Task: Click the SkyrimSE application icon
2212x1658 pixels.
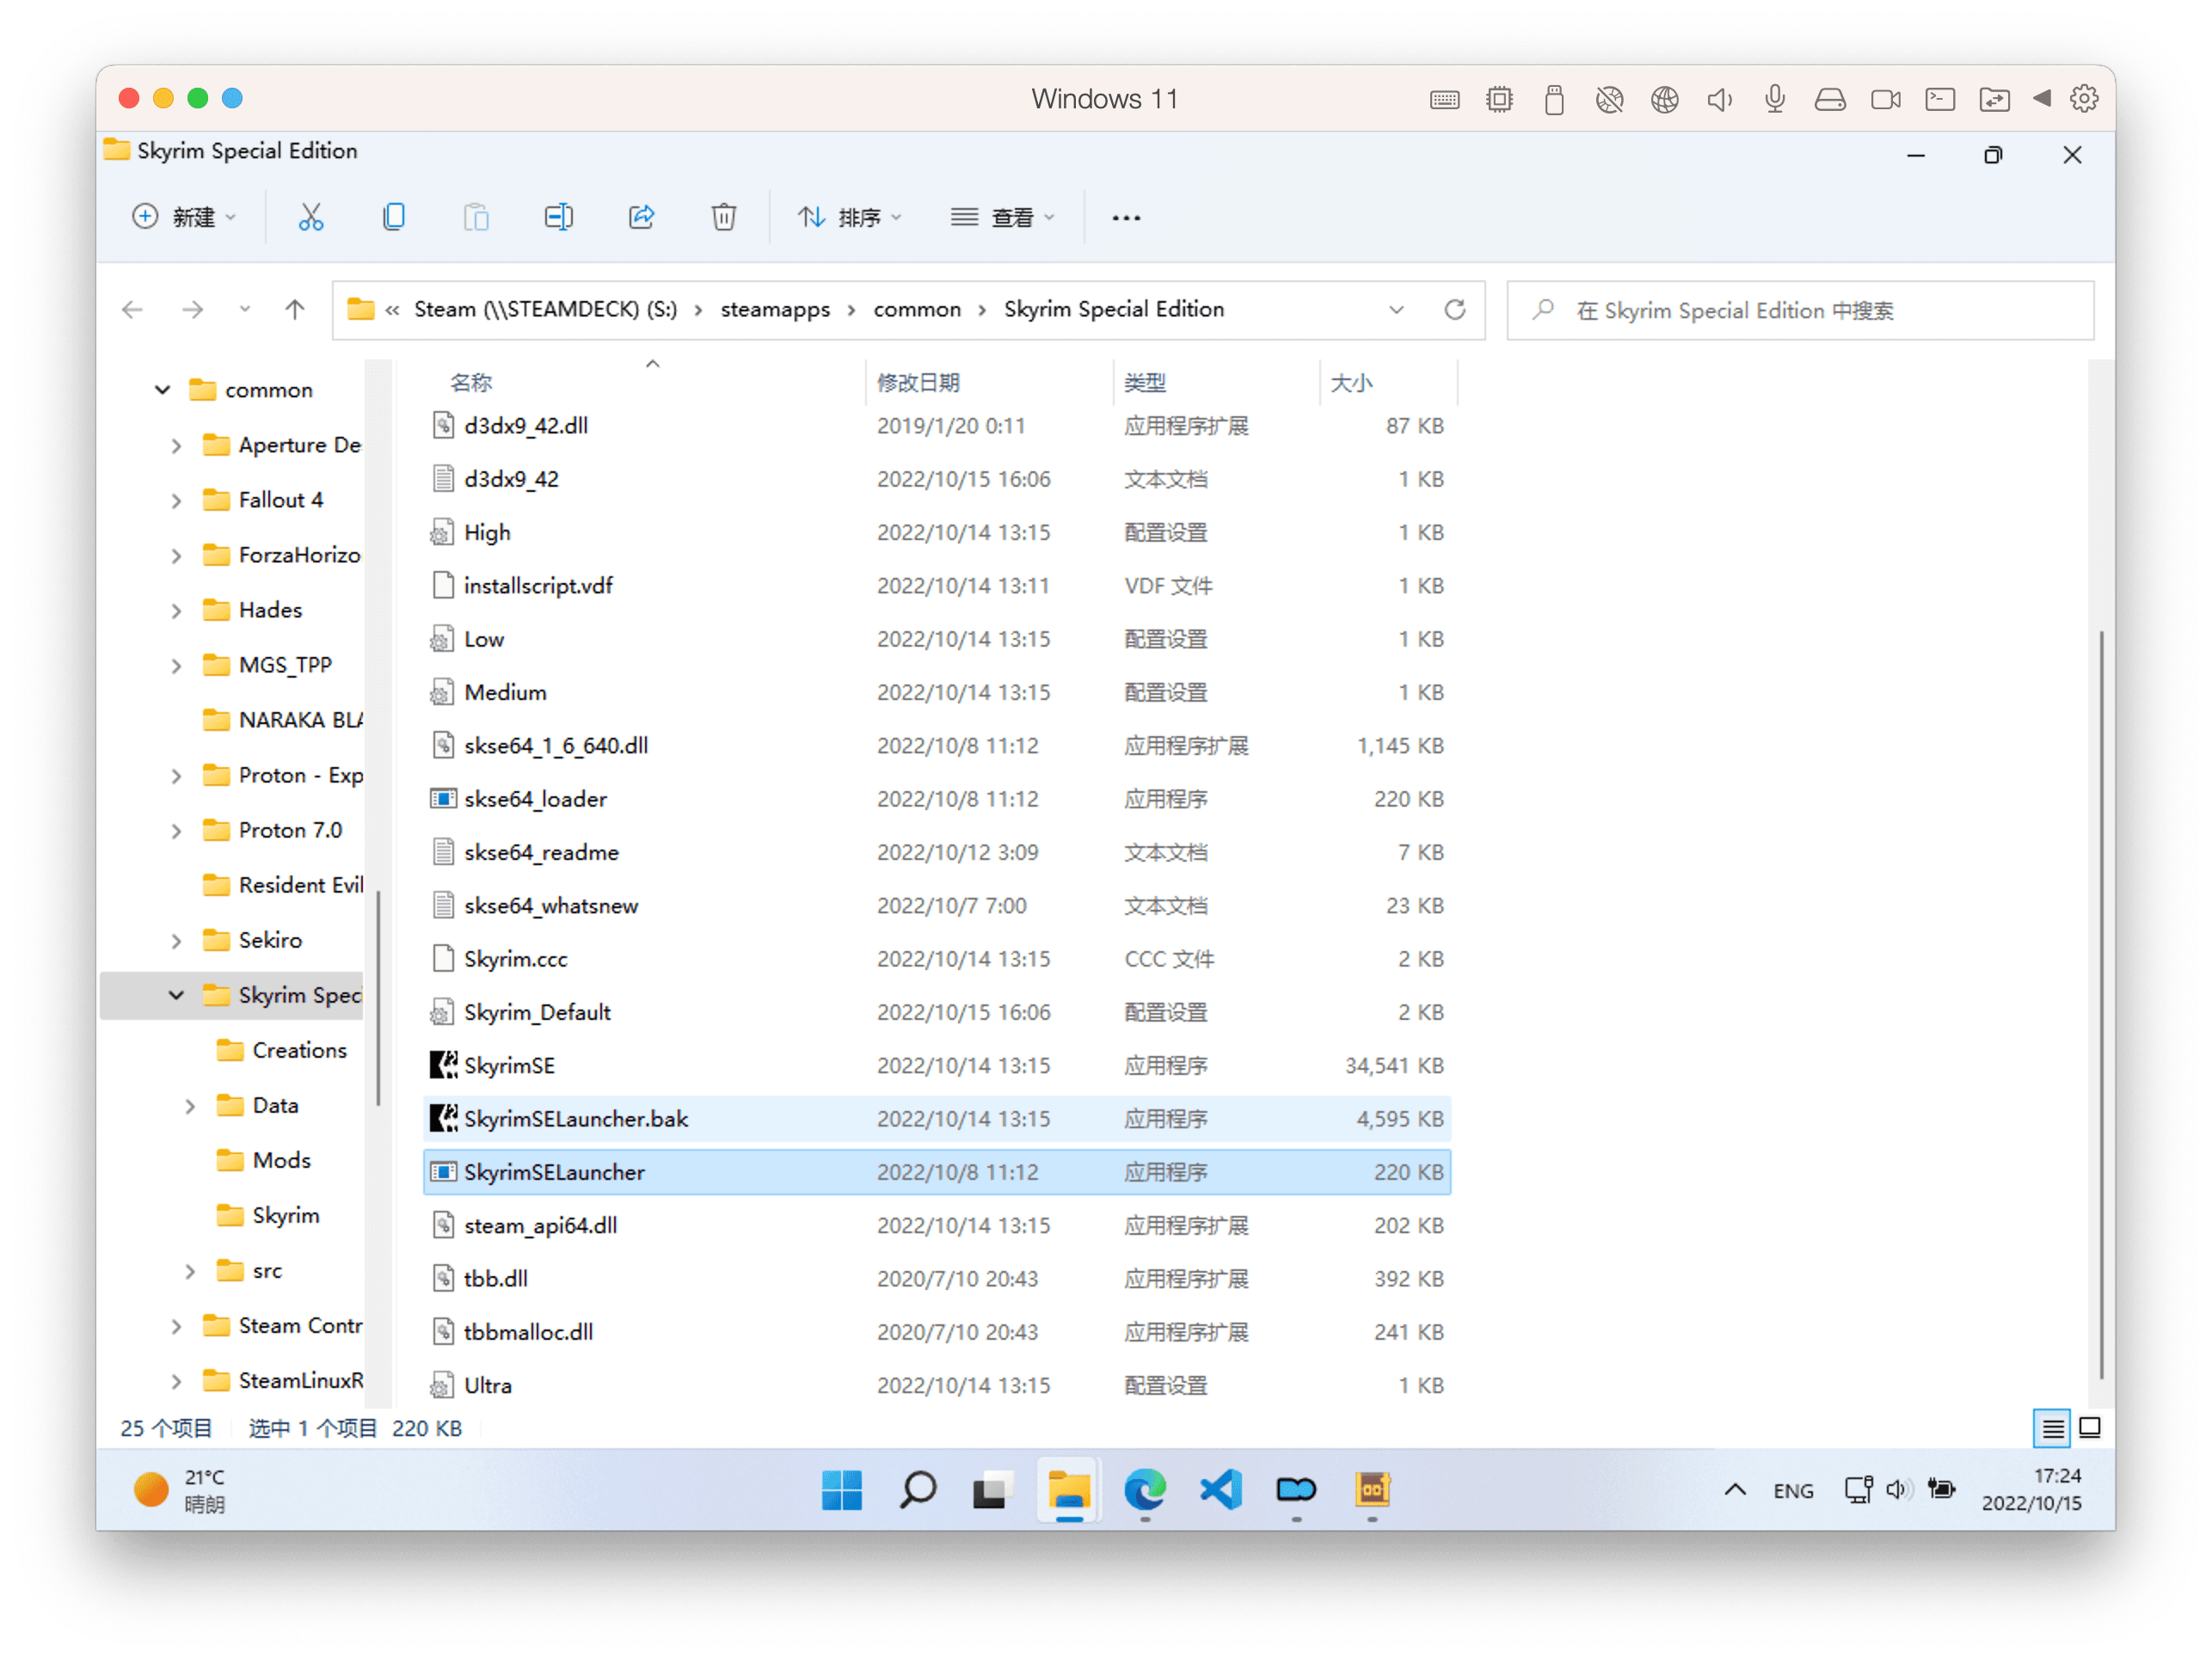Action: pyautogui.click(x=442, y=1064)
